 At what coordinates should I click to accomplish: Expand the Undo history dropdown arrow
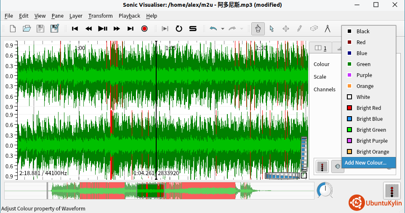pyautogui.click(x=222, y=29)
